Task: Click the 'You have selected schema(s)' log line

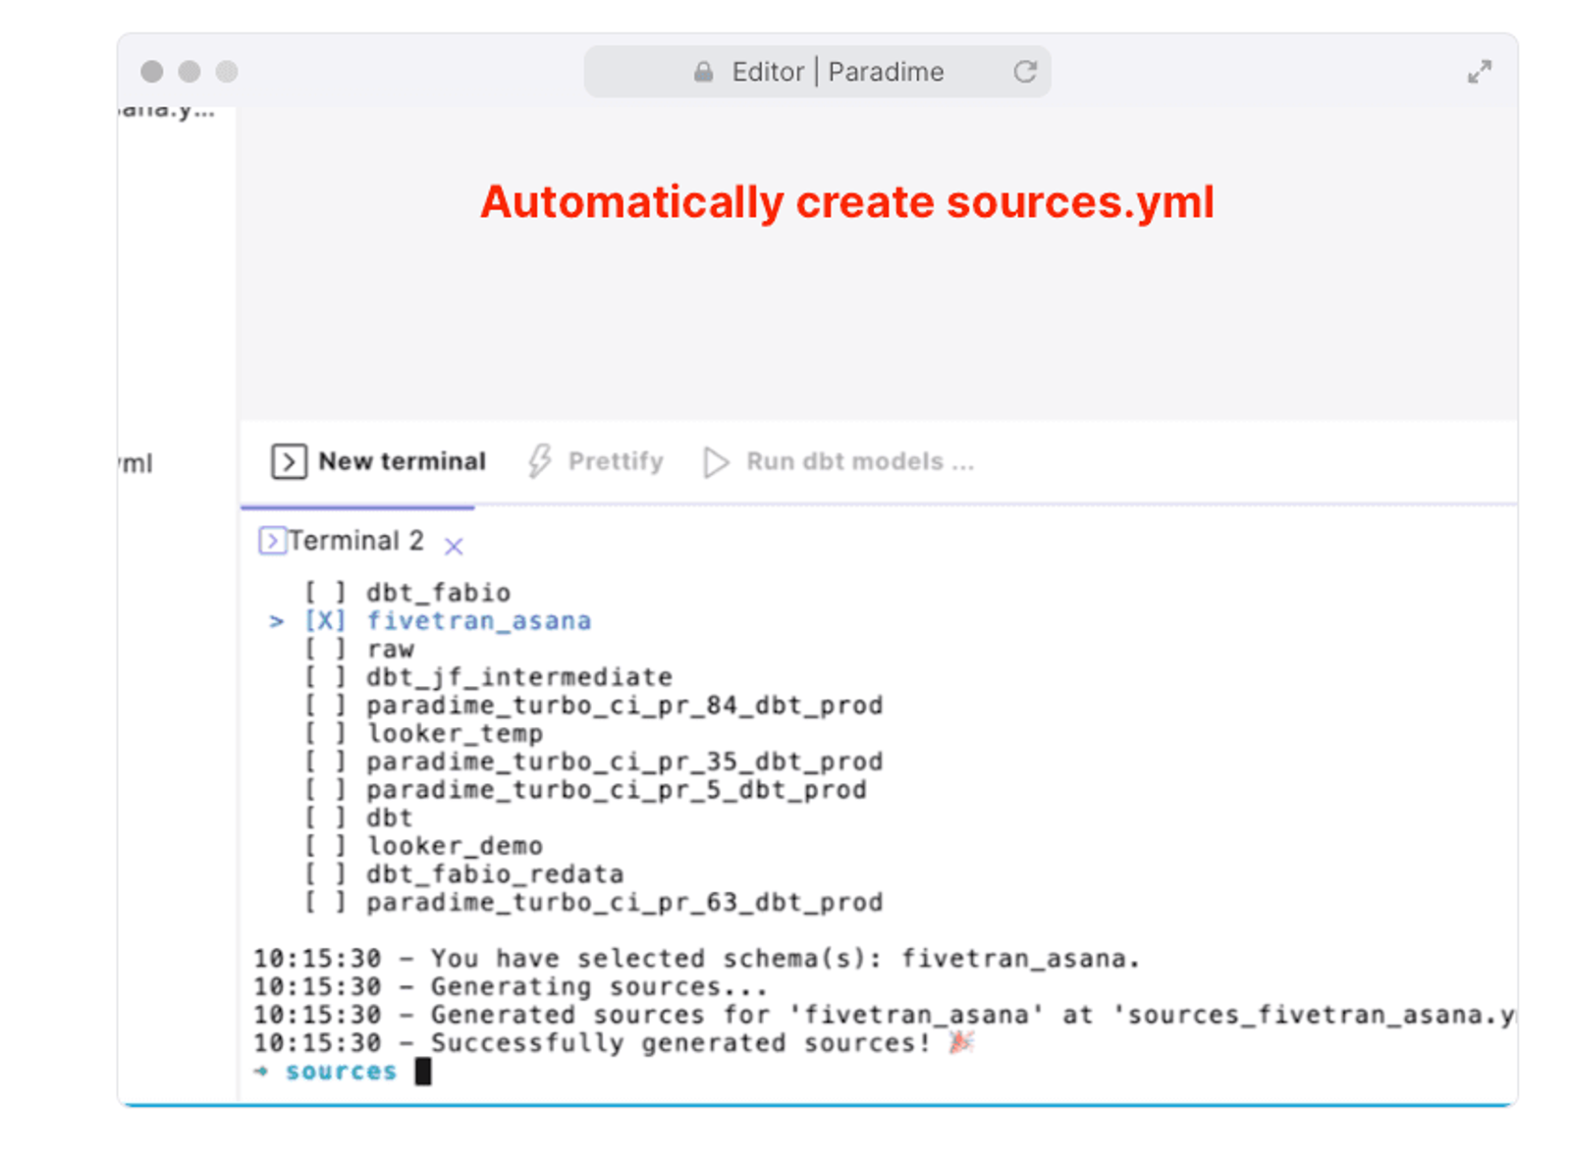Action: 697,959
